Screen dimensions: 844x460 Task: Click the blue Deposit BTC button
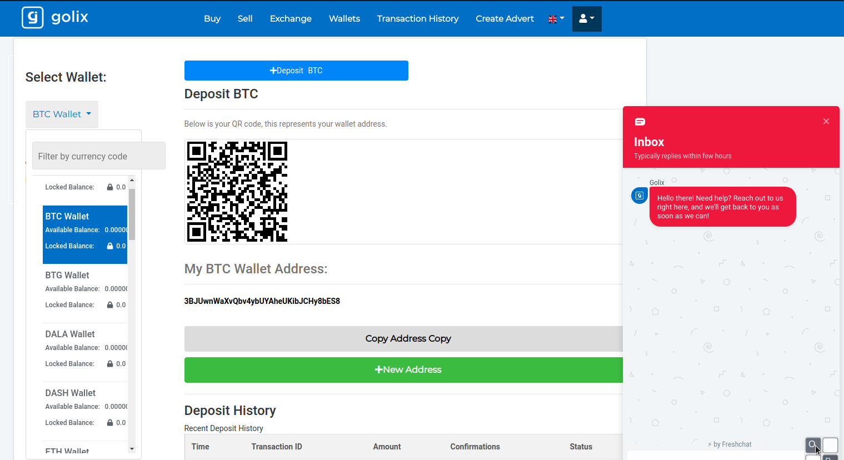tap(296, 71)
